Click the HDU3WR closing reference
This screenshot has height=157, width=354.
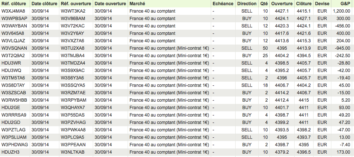click(11, 63)
